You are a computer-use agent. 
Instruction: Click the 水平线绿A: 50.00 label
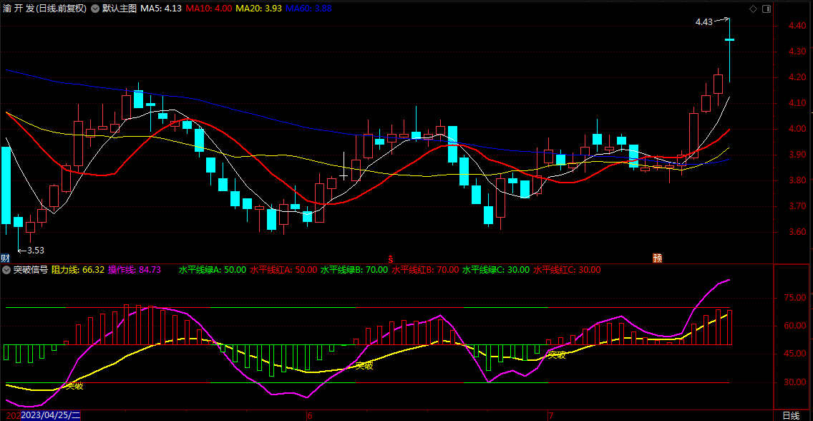[213, 270]
